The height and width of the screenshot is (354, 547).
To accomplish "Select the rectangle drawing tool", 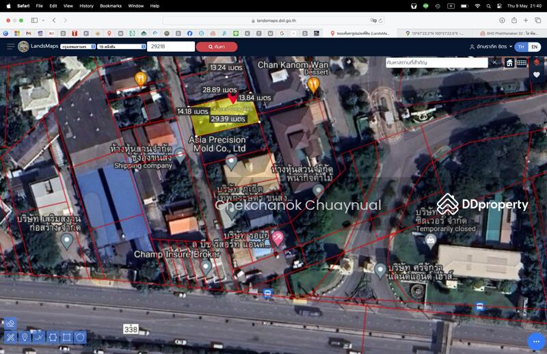I will (x=66, y=338).
